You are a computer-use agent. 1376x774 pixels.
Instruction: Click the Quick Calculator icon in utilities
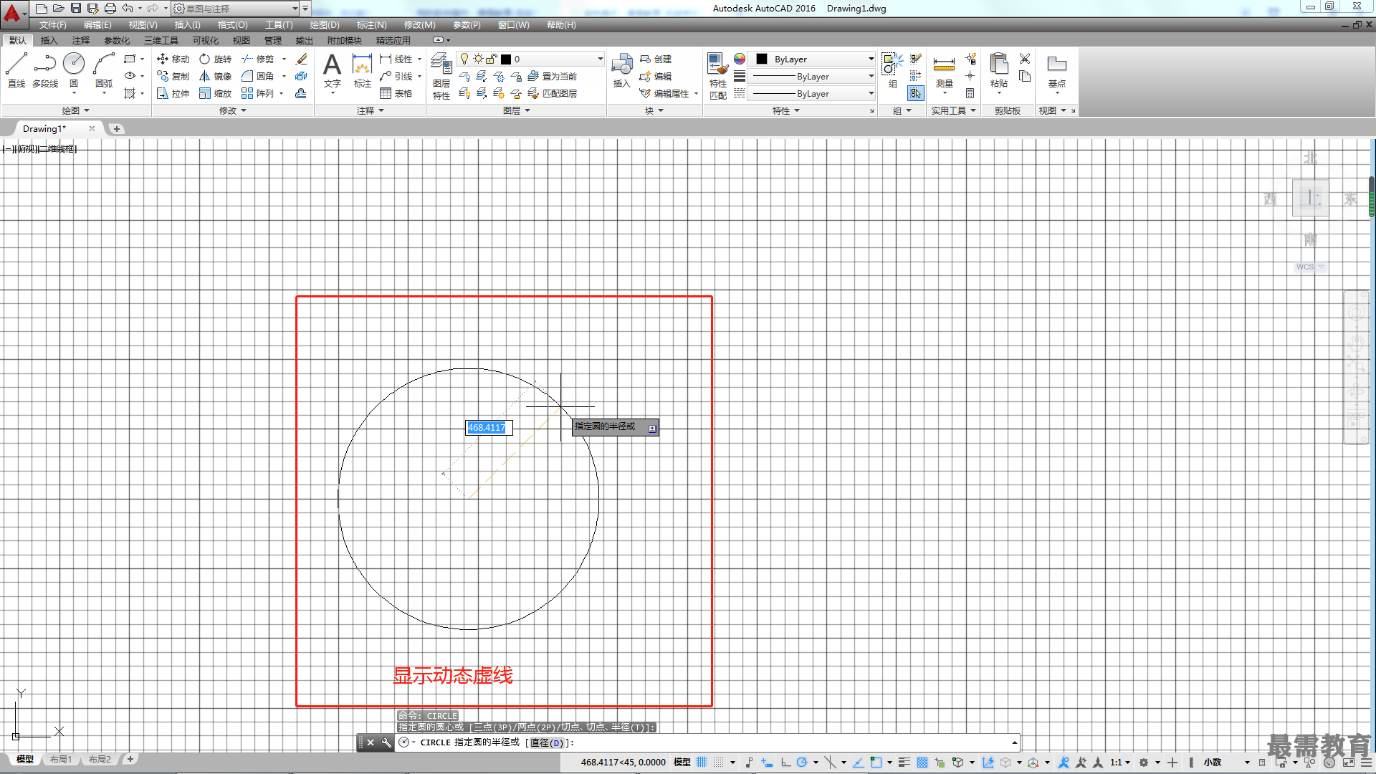click(970, 93)
